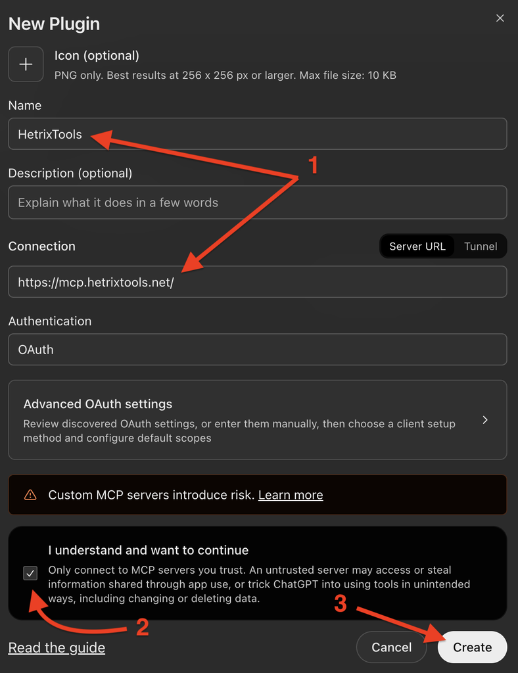The width and height of the screenshot is (518, 673).
Task: Click the chevron arrow in Advanced OAuth settings
Action: click(485, 420)
